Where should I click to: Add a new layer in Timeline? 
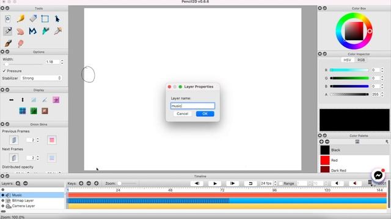point(18,184)
